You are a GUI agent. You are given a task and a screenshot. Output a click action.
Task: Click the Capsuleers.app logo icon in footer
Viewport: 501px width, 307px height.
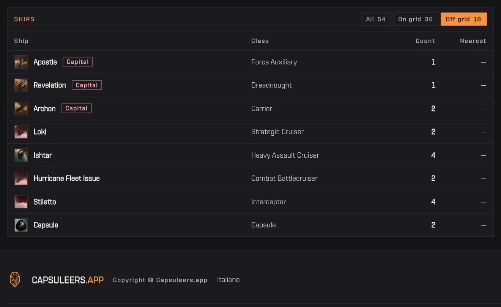[x=15, y=280]
